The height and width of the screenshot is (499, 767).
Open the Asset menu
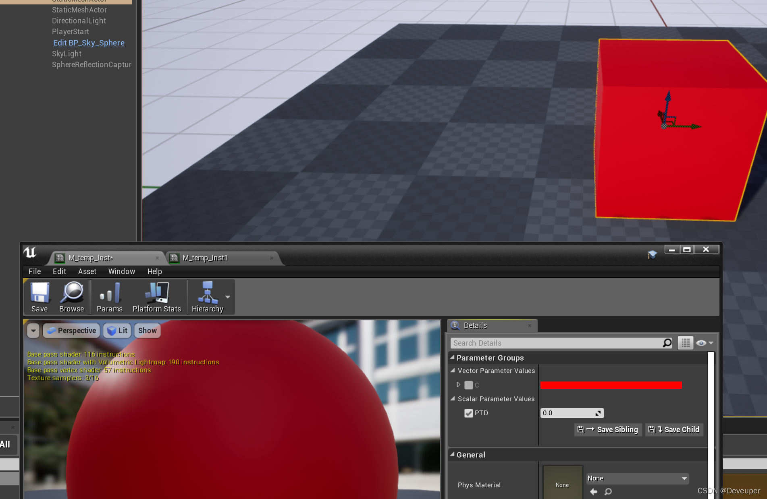coord(87,272)
